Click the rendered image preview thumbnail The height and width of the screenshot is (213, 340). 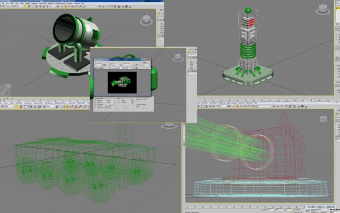(x=122, y=83)
